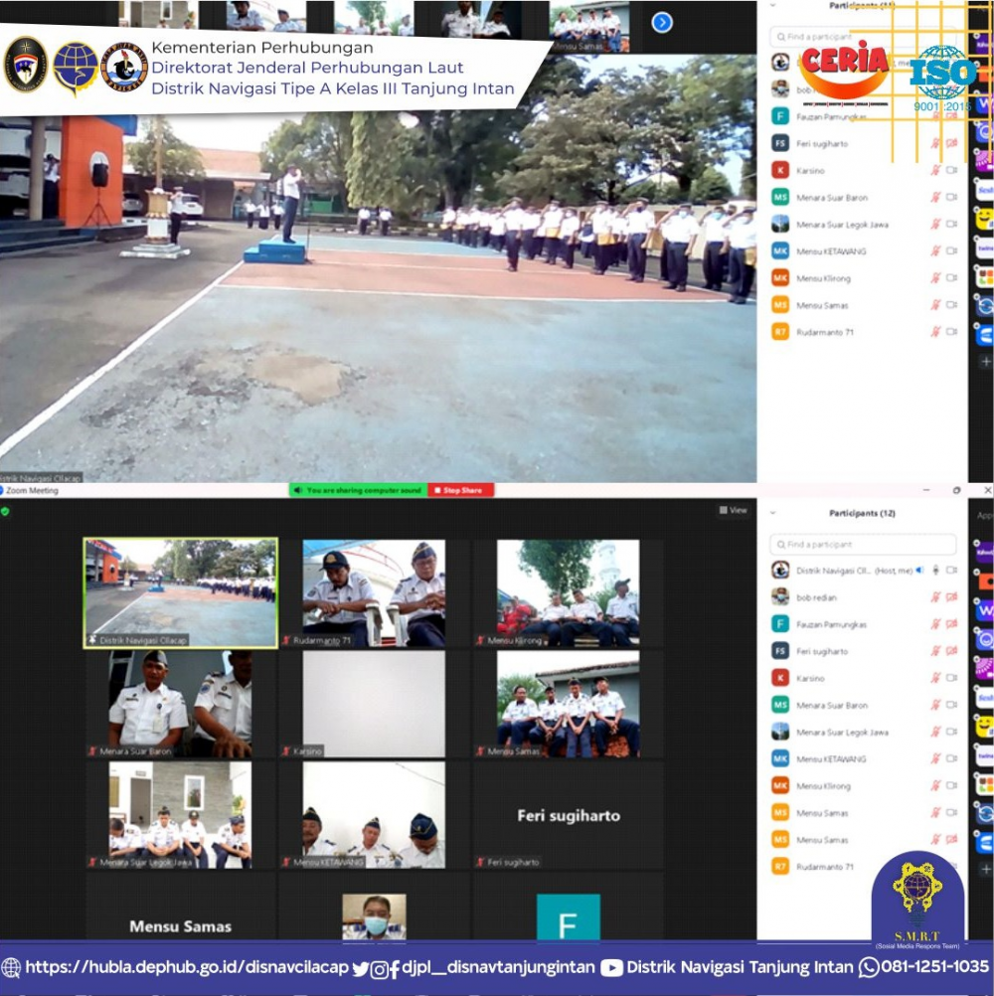The image size is (994, 996).
Task: Select the Menara Suar Legok Jawa video tile
Action: (x=180, y=816)
